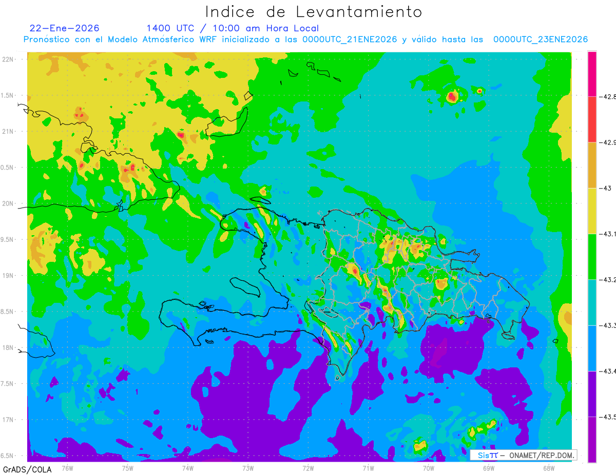The width and height of the screenshot is (616, 475).
Task: Click the "76W" longitude label
Action: pos(67,468)
